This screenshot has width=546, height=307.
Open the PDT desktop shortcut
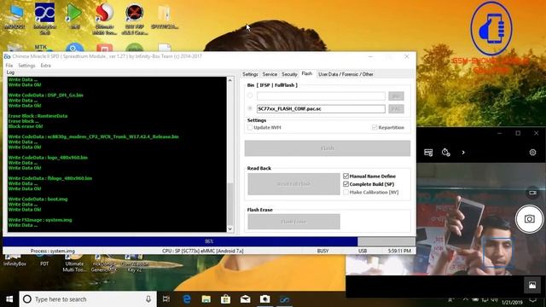pos(44,260)
